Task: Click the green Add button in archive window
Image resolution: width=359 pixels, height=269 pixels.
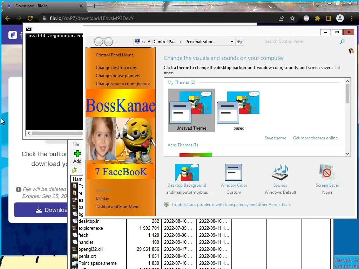Action: (77, 157)
